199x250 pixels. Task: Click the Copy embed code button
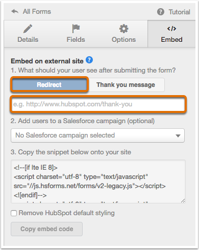[47, 229]
